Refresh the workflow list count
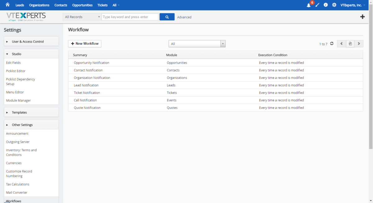The height and width of the screenshot is (203, 373). [332, 44]
